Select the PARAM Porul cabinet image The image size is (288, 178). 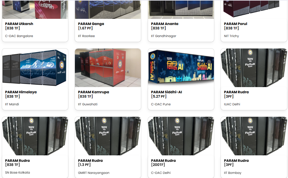(x=254, y=9)
